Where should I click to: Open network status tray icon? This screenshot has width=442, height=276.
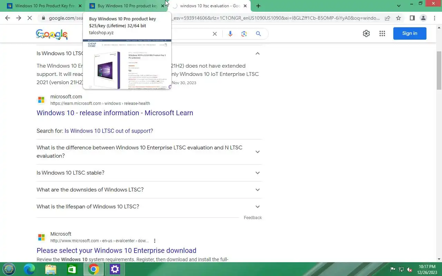[x=401, y=269]
